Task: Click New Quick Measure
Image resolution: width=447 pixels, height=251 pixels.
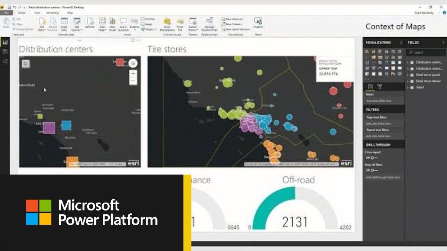Action: tap(236, 29)
